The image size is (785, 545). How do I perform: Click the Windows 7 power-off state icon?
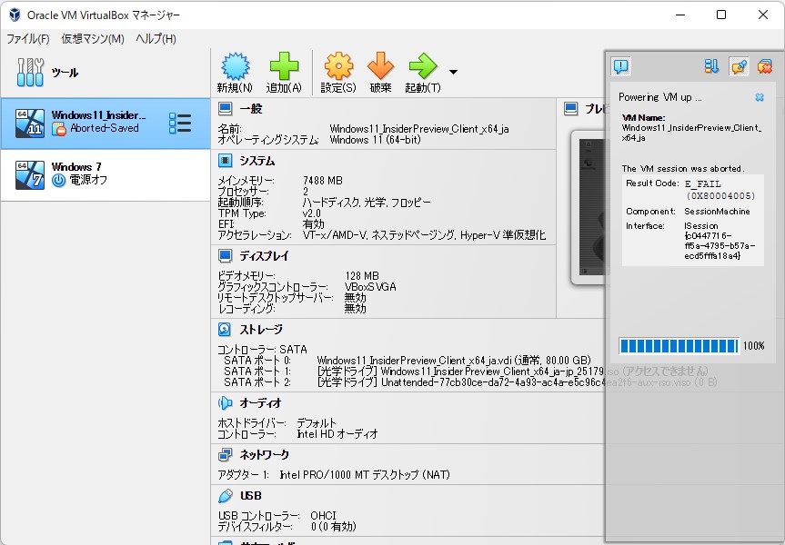58,181
